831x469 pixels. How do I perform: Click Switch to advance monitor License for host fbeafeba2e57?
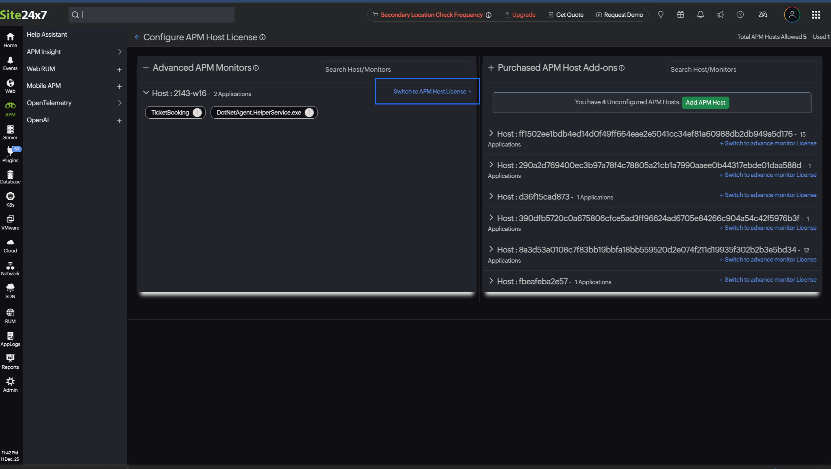click(768, 279)
